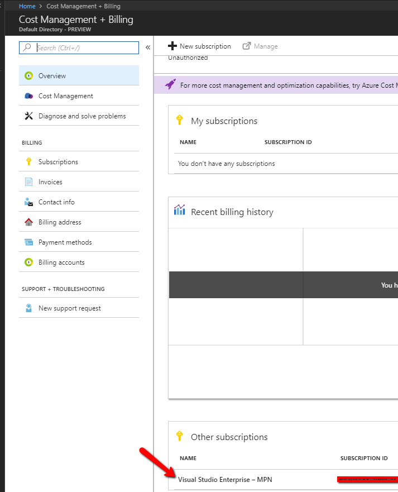Viewport: 398px width, 492px height.
Task: Click the Billing accounts circular icon
Action: pyautogui.click(x=28, y=262)
